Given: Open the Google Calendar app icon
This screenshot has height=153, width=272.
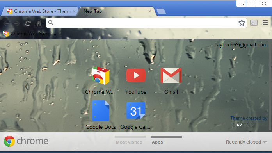Looking at the screenshot, I should [136, 110].
